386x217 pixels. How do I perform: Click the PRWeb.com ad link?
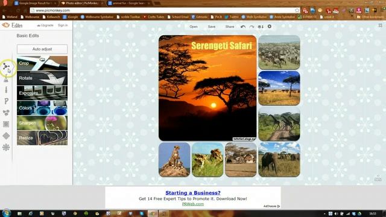(193, 204)
